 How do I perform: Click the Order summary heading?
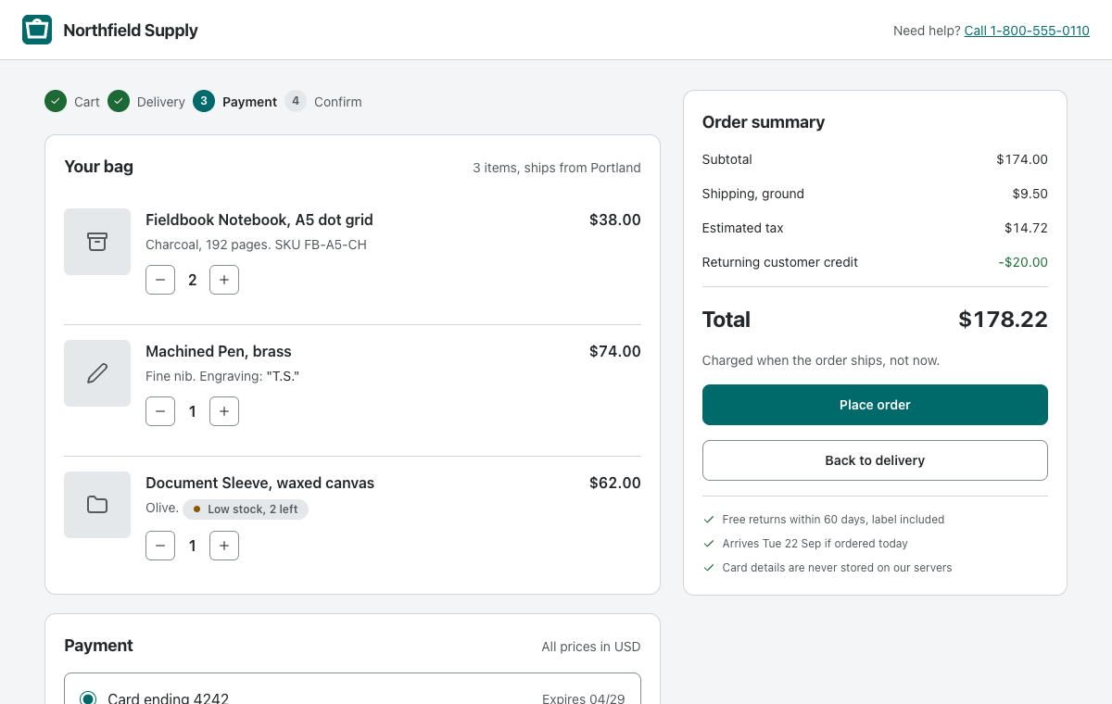click(764, 122)
